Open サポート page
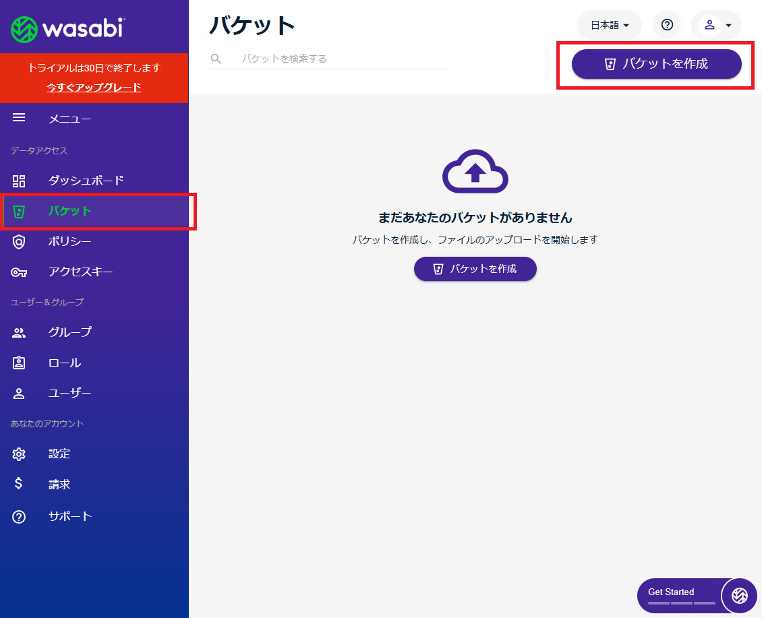Viewport: 762px width, 618px height. (94, 516)
